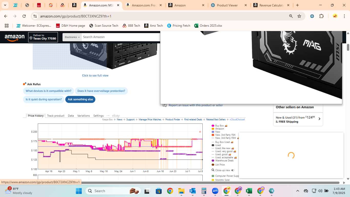Open the Extensions puzzle icon

[321, 16]
